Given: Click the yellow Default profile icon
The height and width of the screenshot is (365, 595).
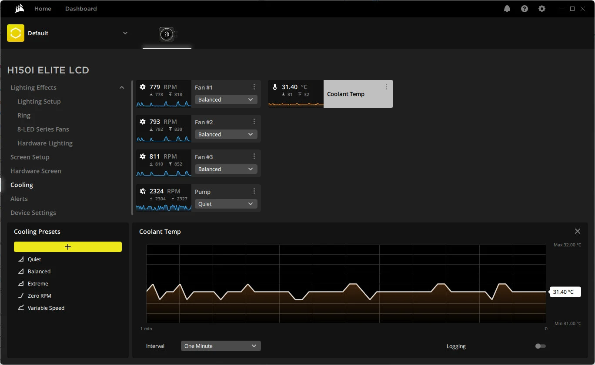Looking at the screenshot, I should [16, 33].
